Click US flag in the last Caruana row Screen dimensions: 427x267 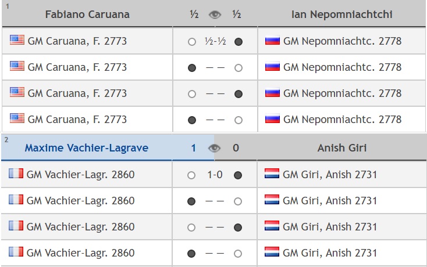pos(17,119)
